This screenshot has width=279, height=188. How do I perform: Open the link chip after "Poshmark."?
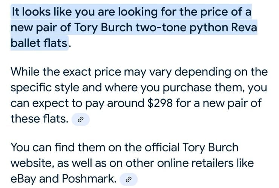[129, 180]
